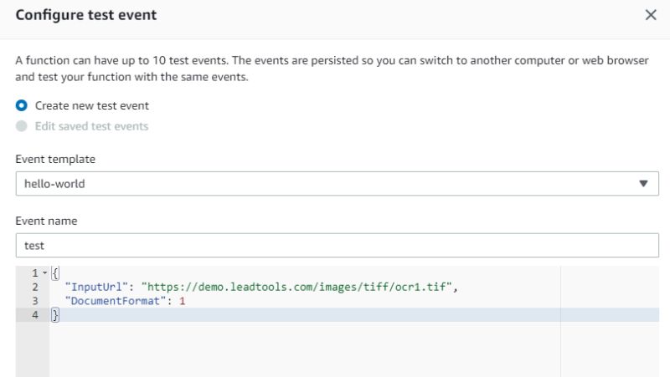The height and width of the screenshot is (377, 670).
Task: Click line number 2 in gutter
Action: [35, 287]
